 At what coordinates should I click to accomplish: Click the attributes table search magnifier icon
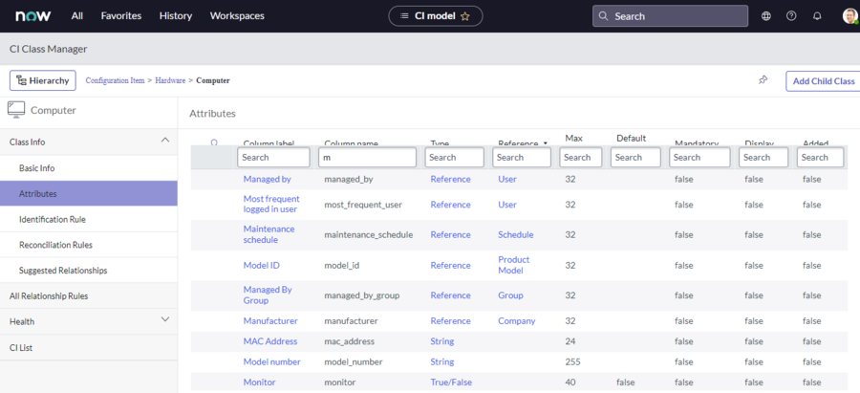click(x=214, y=143)
